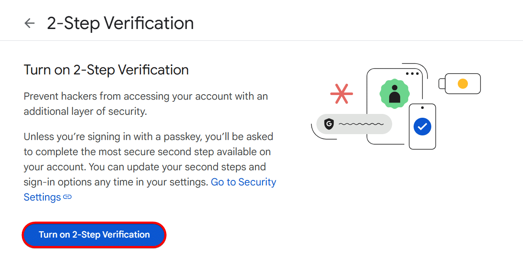
Task: Click the security key's small plug end
Action: click(442, 83)
